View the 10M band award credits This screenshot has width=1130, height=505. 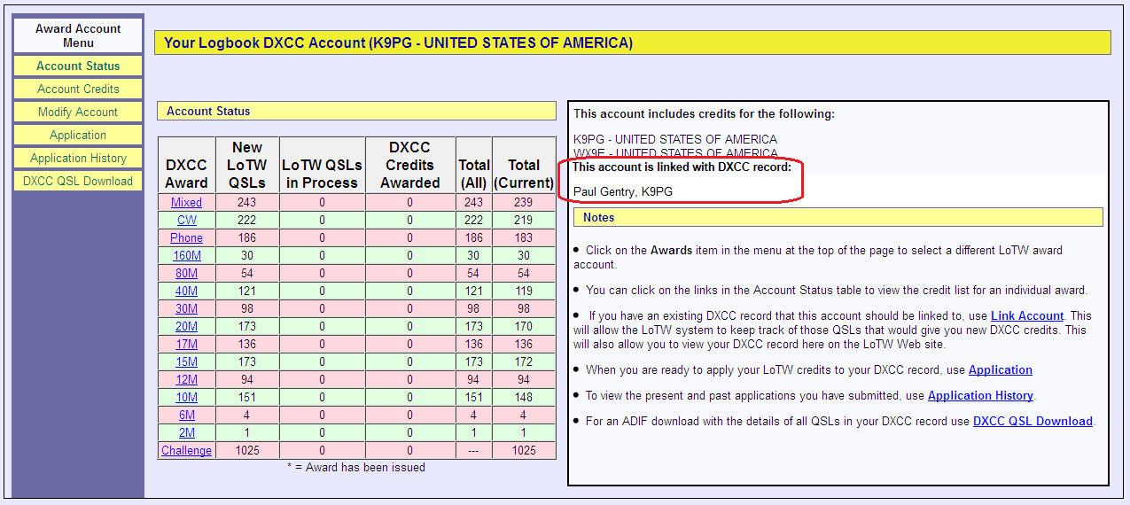(186, 398)
